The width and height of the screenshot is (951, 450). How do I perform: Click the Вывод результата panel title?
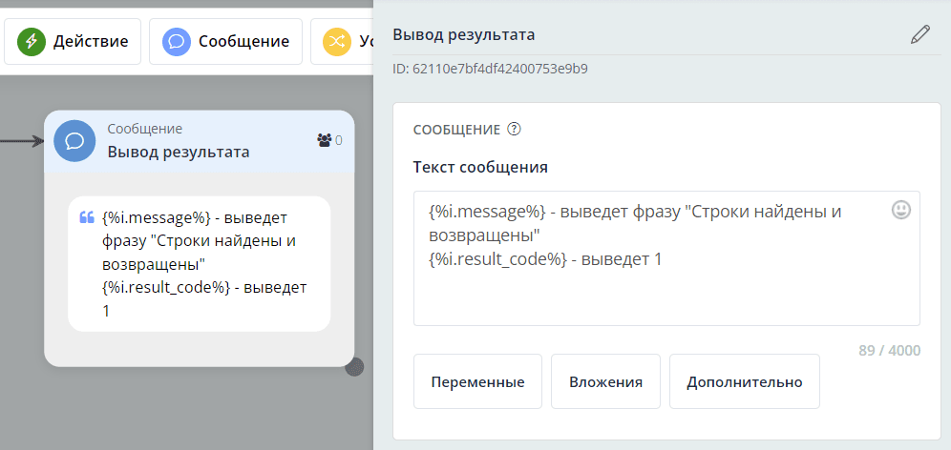[x=464, y=35]
